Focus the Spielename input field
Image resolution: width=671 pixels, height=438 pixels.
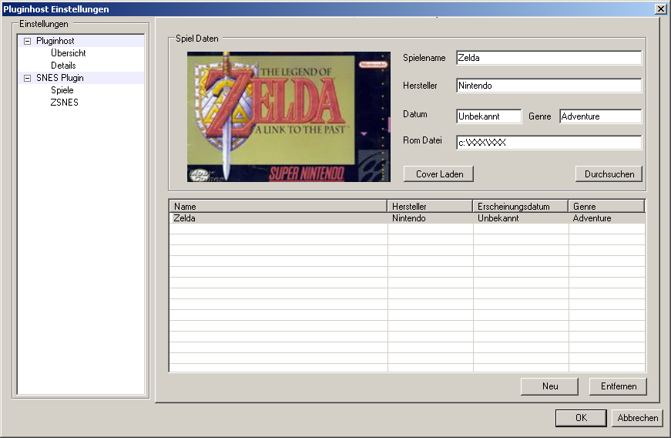[549, 58]
